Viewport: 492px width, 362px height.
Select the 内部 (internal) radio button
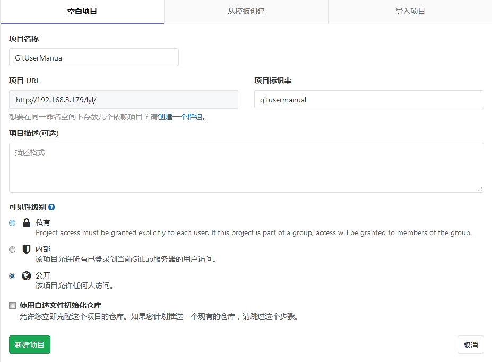12,249
